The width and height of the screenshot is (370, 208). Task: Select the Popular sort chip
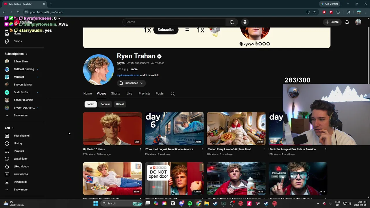click(105, 104)
